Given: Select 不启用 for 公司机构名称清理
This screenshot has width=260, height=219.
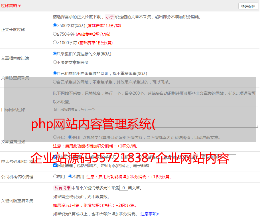Looking at the screenshot, I should pos(70,176).
